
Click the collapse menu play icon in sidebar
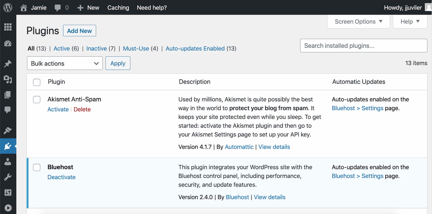(x=8, y=208)
